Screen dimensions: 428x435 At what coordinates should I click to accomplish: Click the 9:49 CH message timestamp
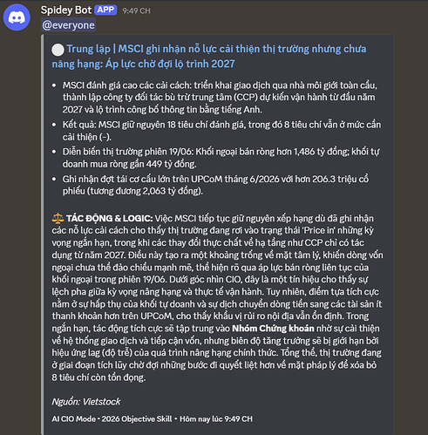point(136,11)
